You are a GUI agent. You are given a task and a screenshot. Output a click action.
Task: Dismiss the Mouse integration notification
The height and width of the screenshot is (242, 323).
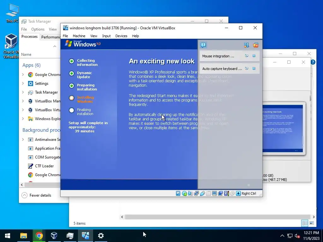tap(254, 56)
